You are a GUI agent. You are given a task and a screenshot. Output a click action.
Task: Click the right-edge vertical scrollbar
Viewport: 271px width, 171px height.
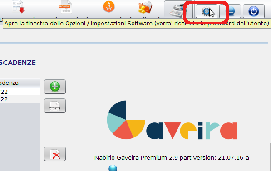click(x=270, y=156)
